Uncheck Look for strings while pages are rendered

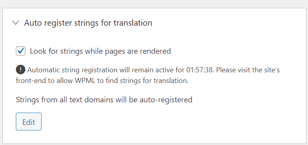pyautogui.click(x=21, y=51)
